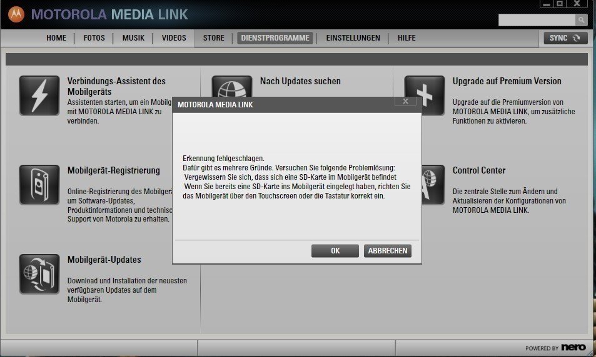Open the HILFE tab

click(x=407, y=38)
